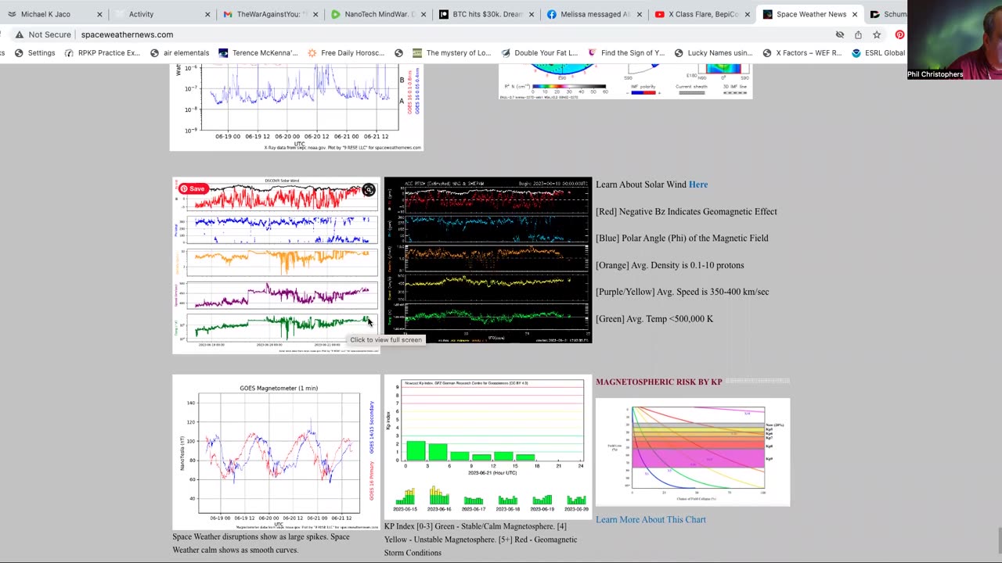The width and height of the screenshot is (1002, 563).
Task: Open the Lucky Names usin... bookmark
Action: point(712,53)
